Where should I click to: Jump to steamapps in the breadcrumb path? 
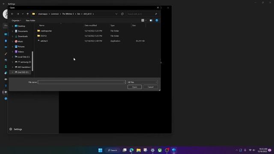(x=43, y=14)
